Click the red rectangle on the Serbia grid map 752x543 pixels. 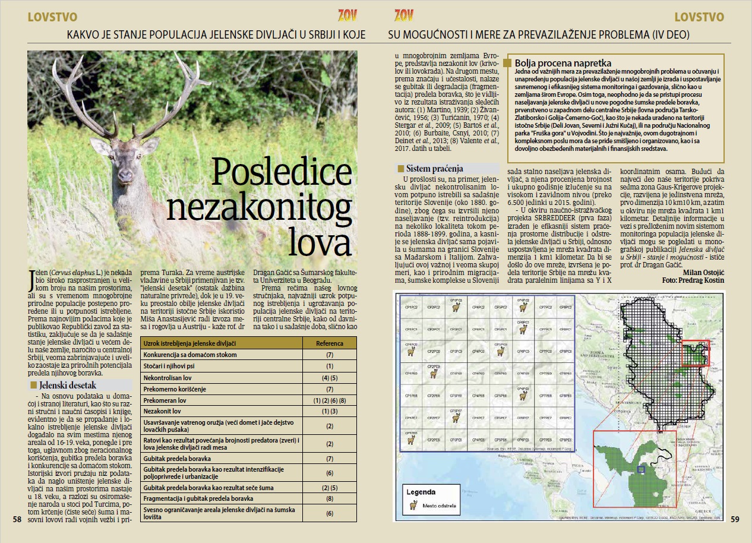(696, 353)
